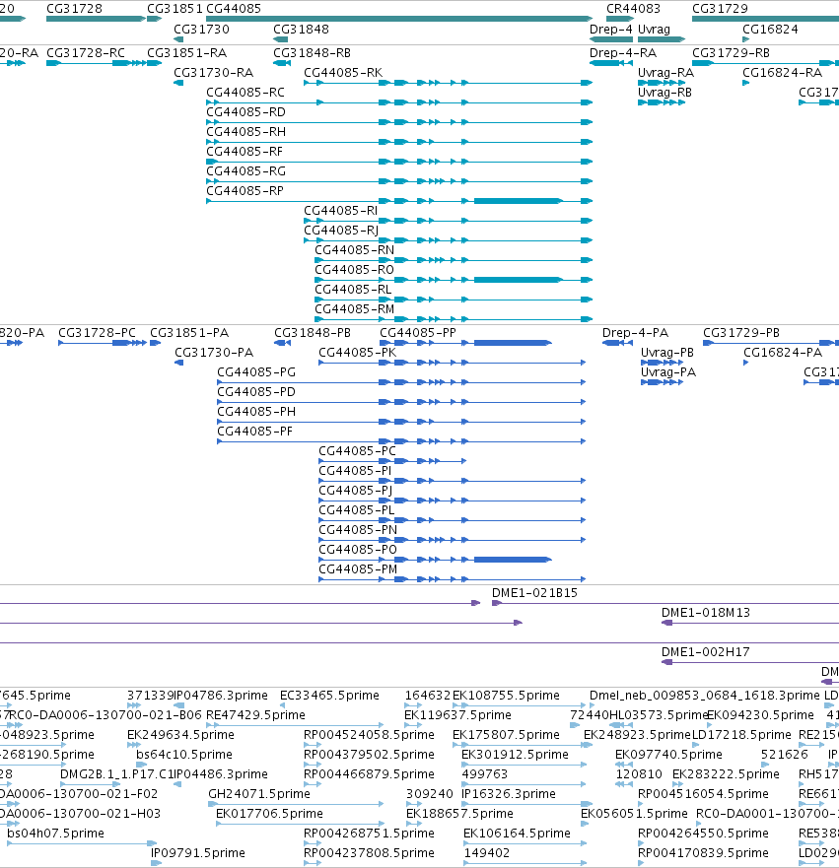The height and width of the screenshot is (868, 839).
Task: Select the CG31729 gene label
Action: coord(720,9)
